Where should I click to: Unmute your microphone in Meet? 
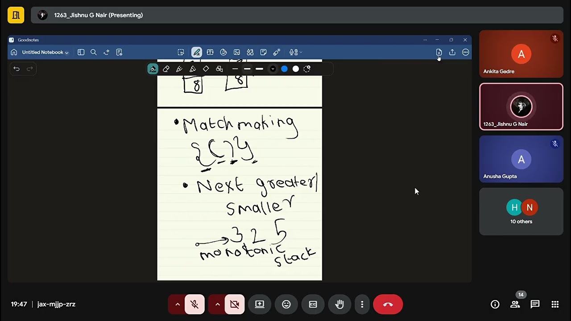pos(194,304)
